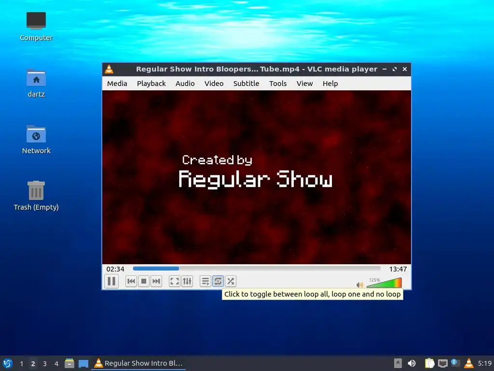Viewport: 494px width, 371px height.
Task: Seek using the playback progress bar
Action: tap(257, 269)
